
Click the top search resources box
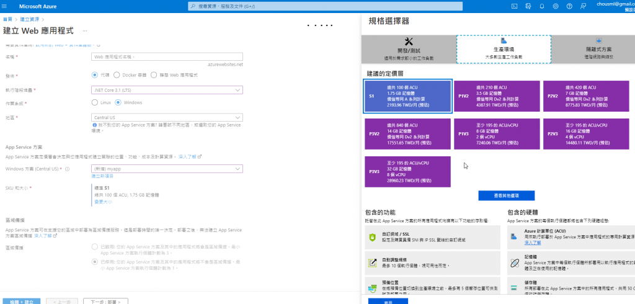[325, 6]
